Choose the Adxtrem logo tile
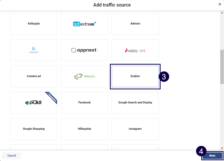This screenshot has width=224, height=161. 84,24
